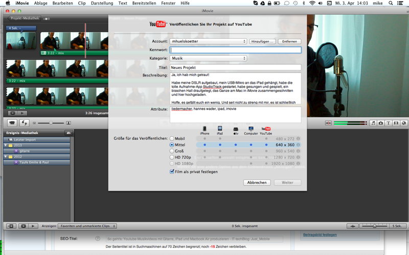Play project from beginning arrow
Screen dimensions: 409x255
point(22,113)
